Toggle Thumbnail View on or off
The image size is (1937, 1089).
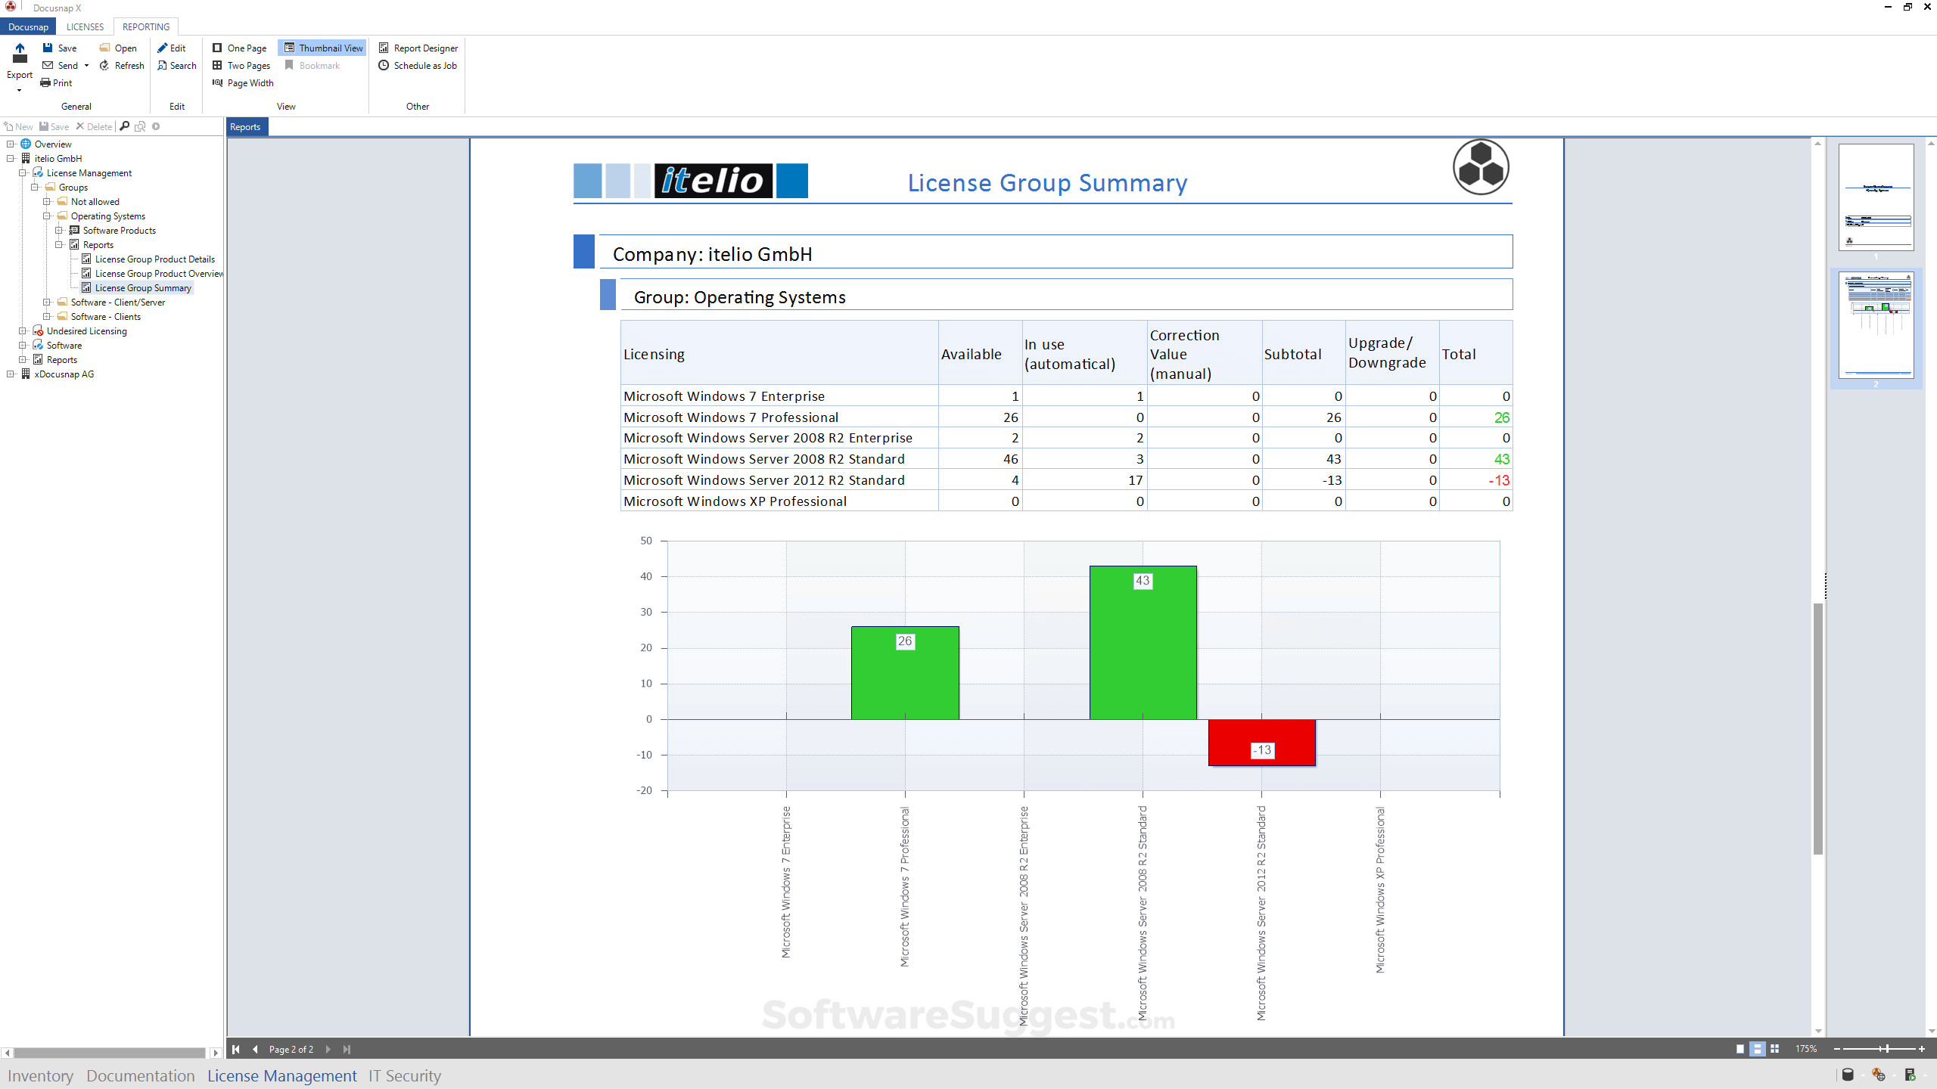pyautogui.click(x=322, y=48)
